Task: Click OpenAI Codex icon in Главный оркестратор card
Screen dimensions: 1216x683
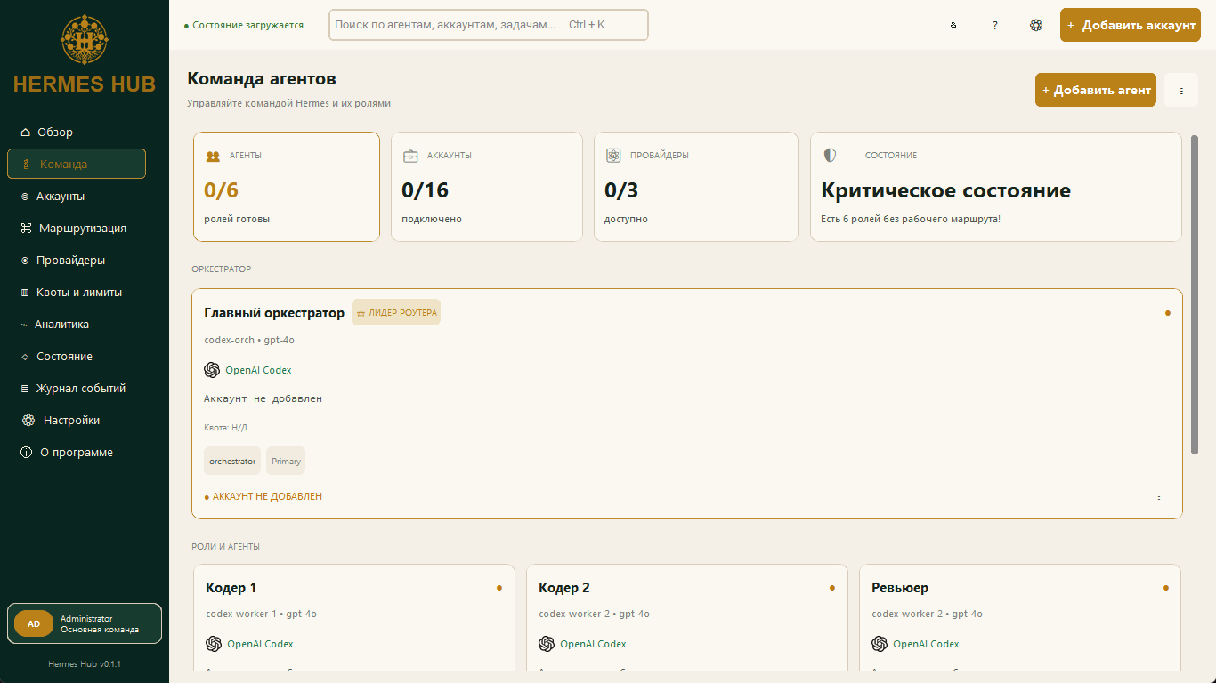Action: (x=212, y=370)
